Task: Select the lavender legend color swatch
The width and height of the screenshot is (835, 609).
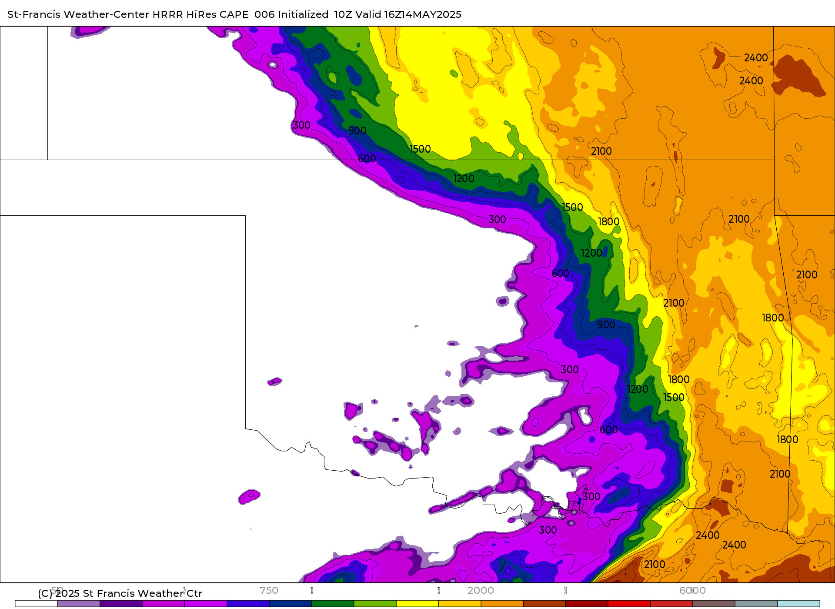Action: point(79,604)
